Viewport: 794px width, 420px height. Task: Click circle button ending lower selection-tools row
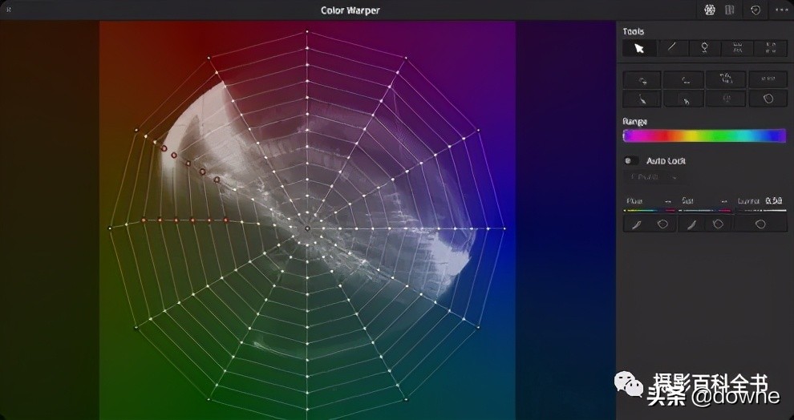pos(768,99)
